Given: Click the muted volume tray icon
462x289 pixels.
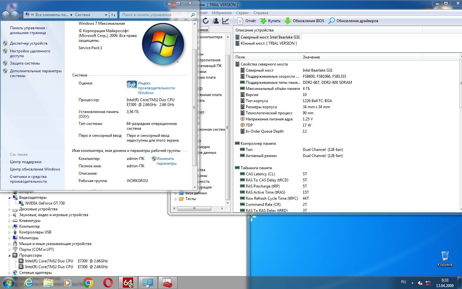Looking at the screenshot, I should coord(420,283).
